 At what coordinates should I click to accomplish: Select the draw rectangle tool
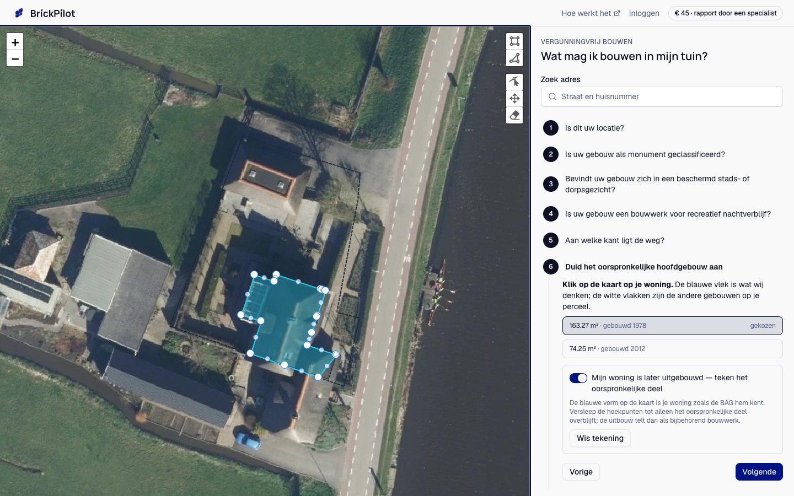pos(514,41)
